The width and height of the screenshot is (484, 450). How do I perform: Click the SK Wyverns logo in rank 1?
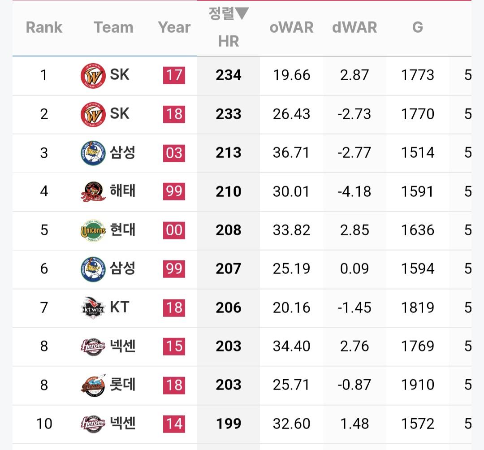coord(93,75)
